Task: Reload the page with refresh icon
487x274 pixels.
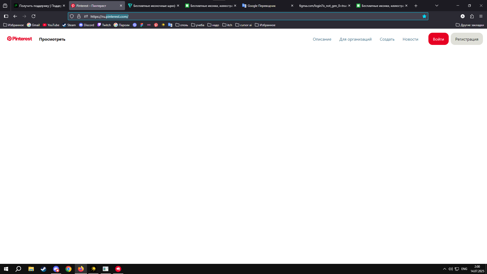Action: click(33, 16)
